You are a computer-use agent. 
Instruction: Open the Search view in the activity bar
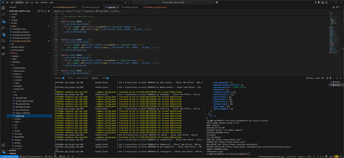click(x=3, y=15)
